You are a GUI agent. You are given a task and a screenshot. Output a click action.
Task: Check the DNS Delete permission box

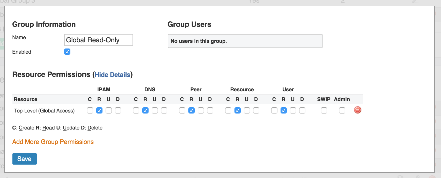tap(164, 110)
